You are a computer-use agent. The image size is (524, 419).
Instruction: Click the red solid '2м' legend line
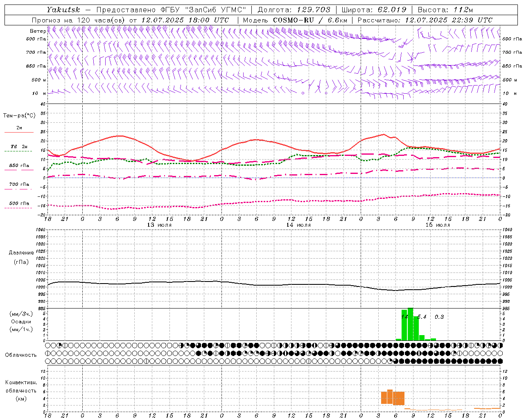pyautogui.click(x=19, y=133)
